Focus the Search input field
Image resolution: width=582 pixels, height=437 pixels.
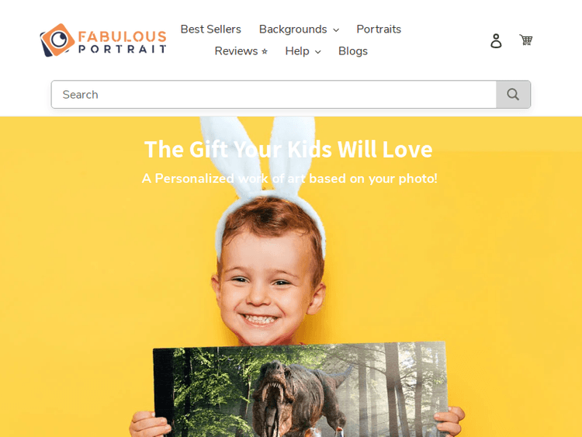click(x=274, y=94)
